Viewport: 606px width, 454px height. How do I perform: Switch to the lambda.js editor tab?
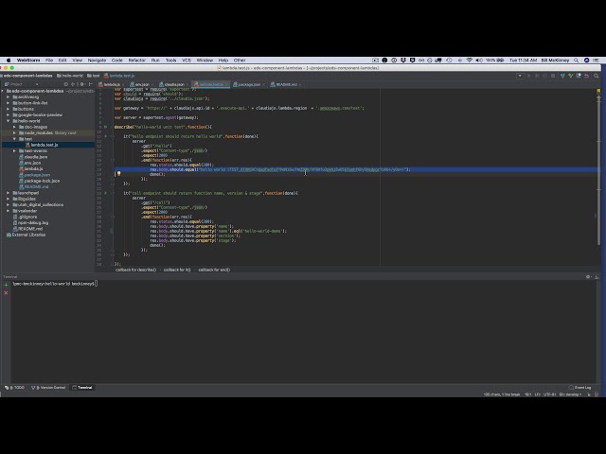pos(112,84)
